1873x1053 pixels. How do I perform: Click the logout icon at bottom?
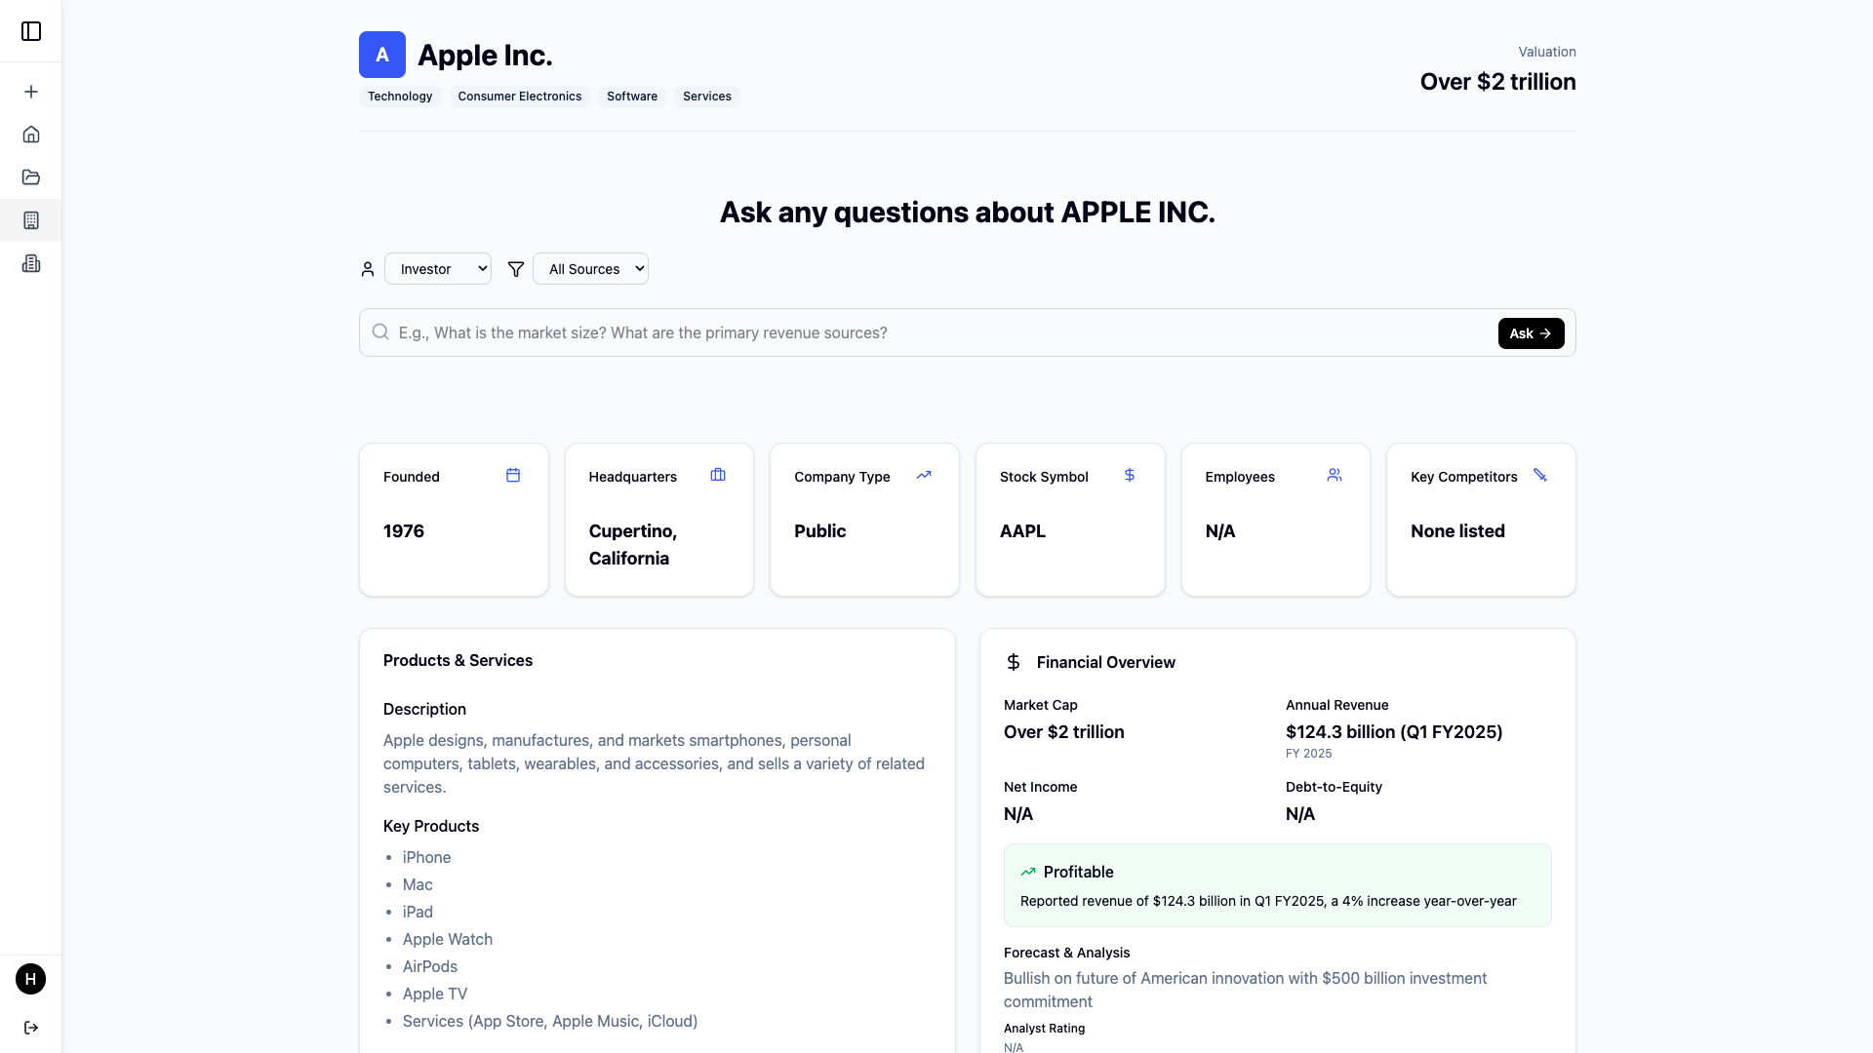(x=31, y=1028)
